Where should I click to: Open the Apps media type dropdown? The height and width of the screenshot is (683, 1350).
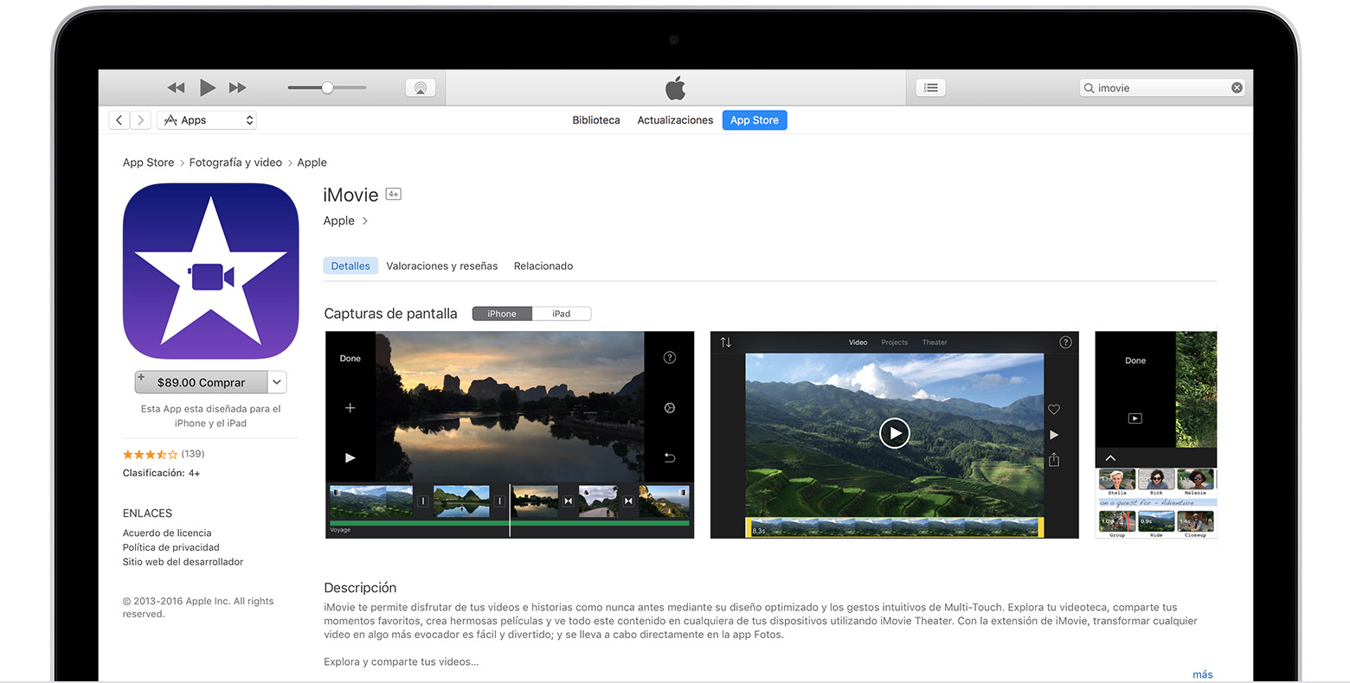(x=207, y=120)
